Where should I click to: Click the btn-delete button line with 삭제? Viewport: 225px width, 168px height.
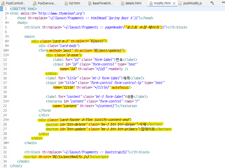pos(104,124)
